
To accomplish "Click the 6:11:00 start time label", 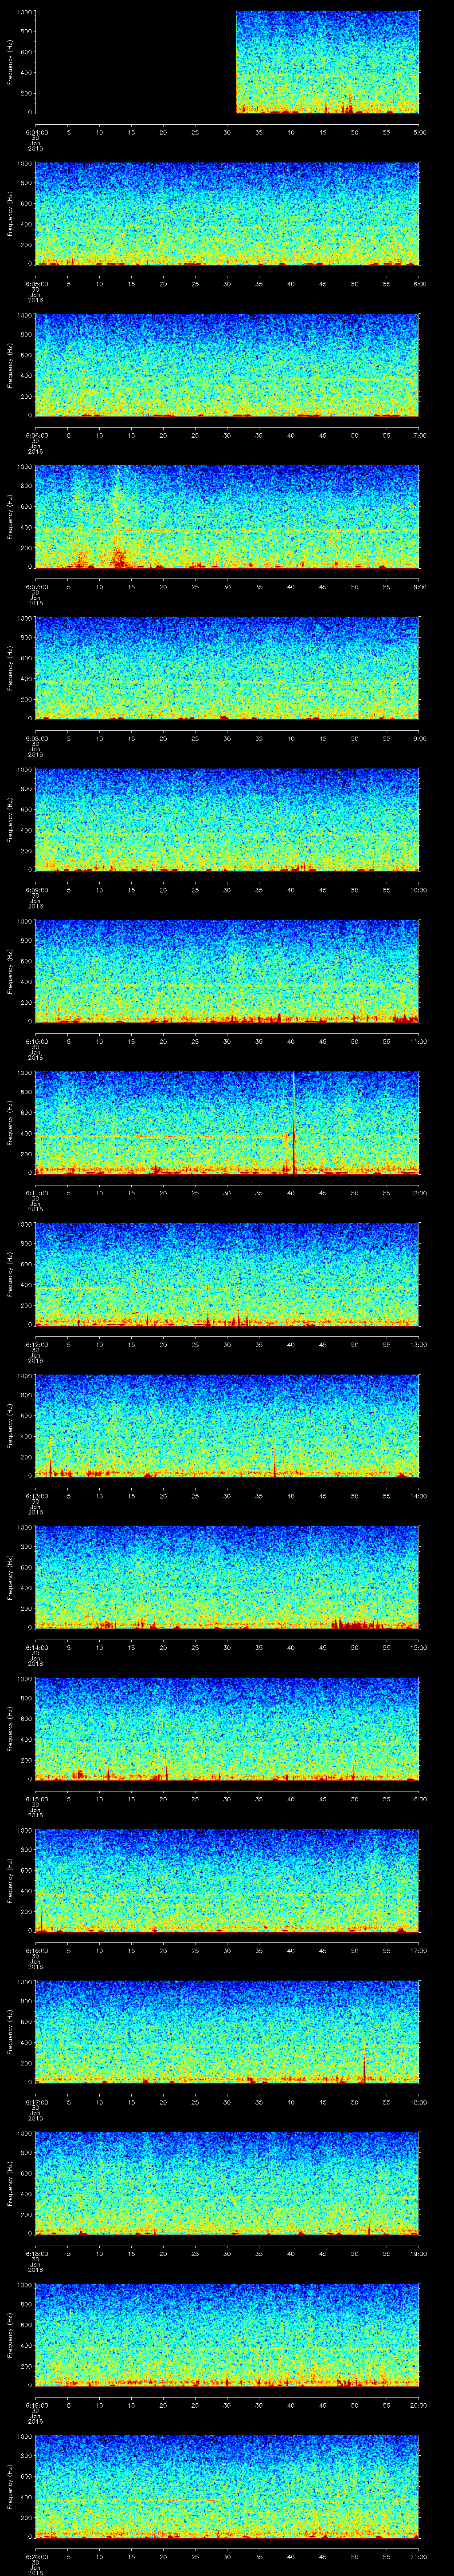I will coord(36,1193).
